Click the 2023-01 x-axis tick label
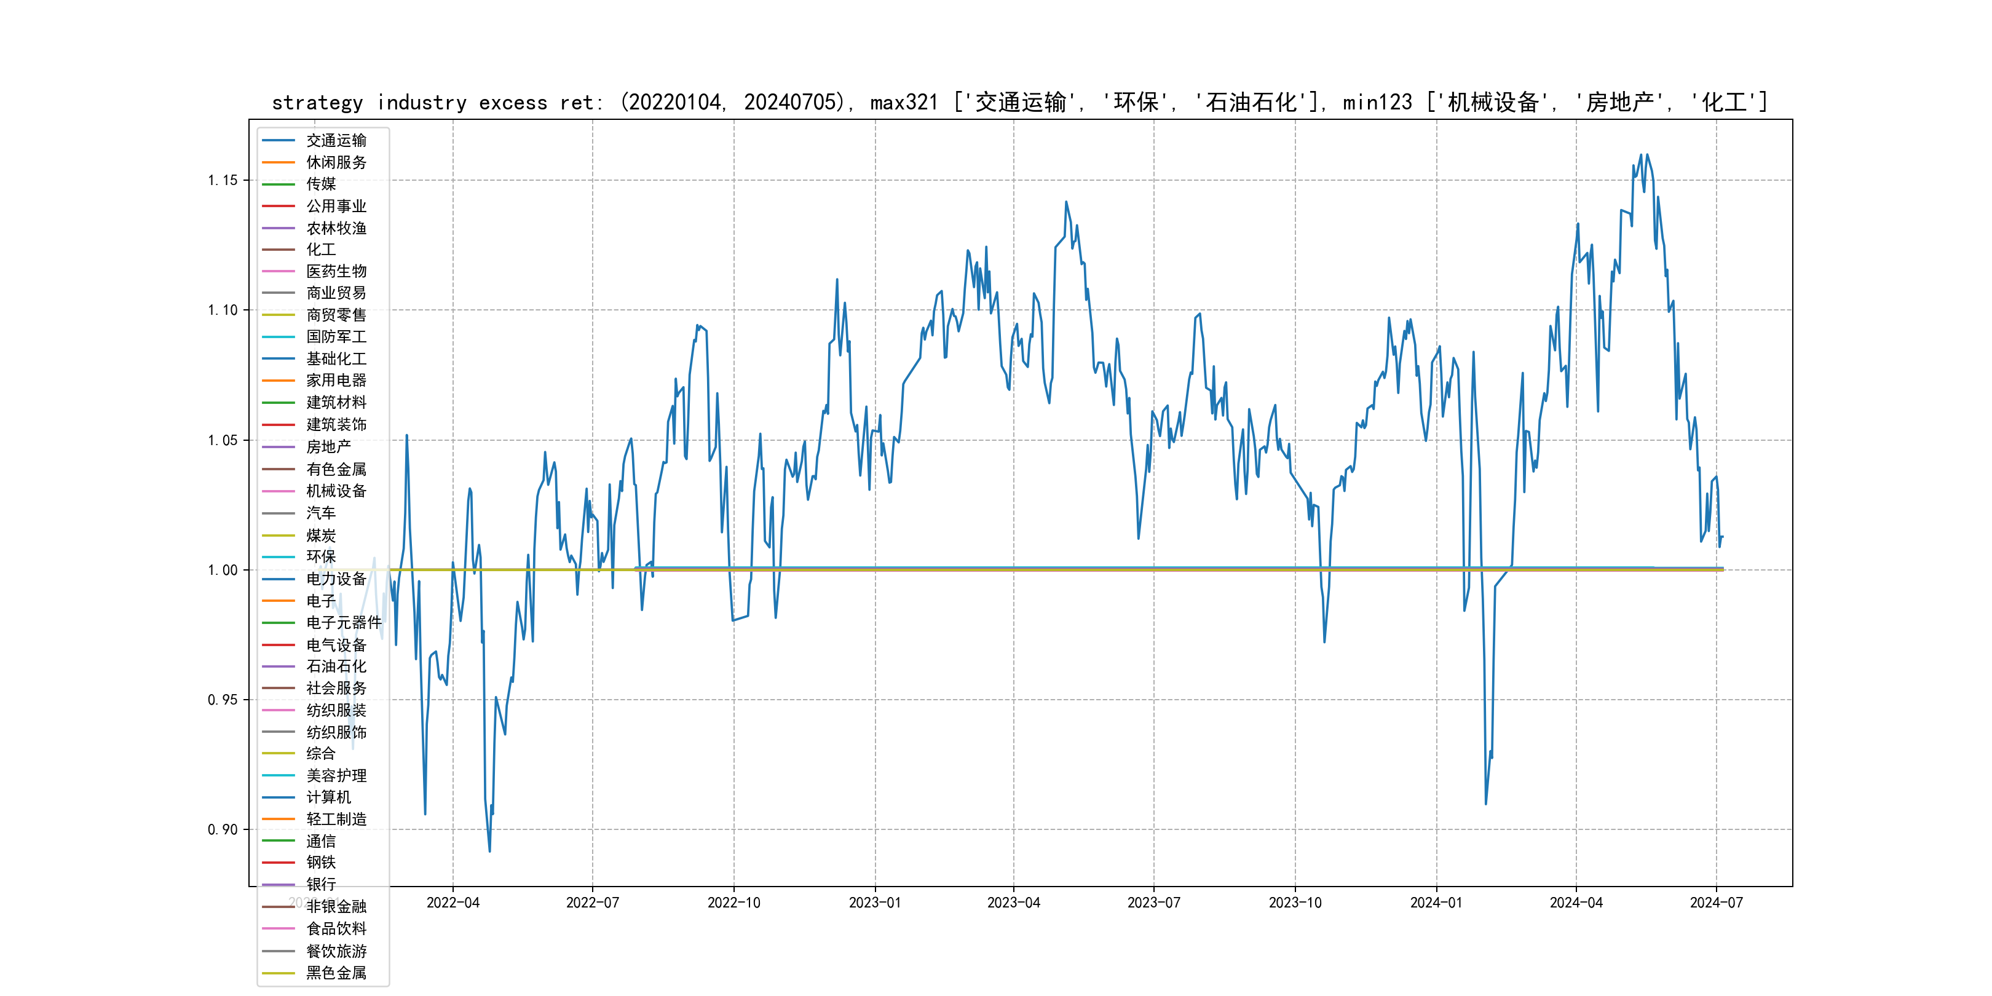The height and width of the screenshot is (996, 1992). [875, 903]
